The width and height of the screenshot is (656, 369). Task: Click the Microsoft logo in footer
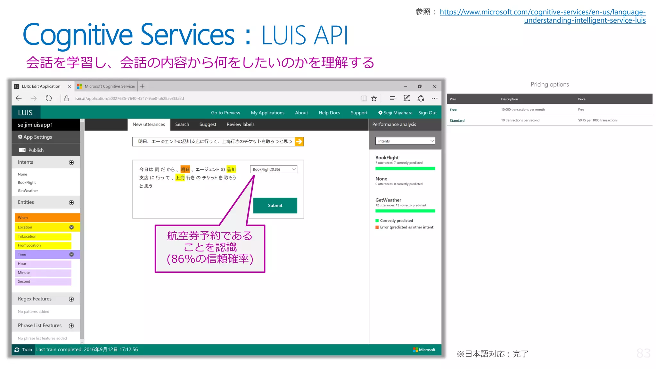(424, 350)
